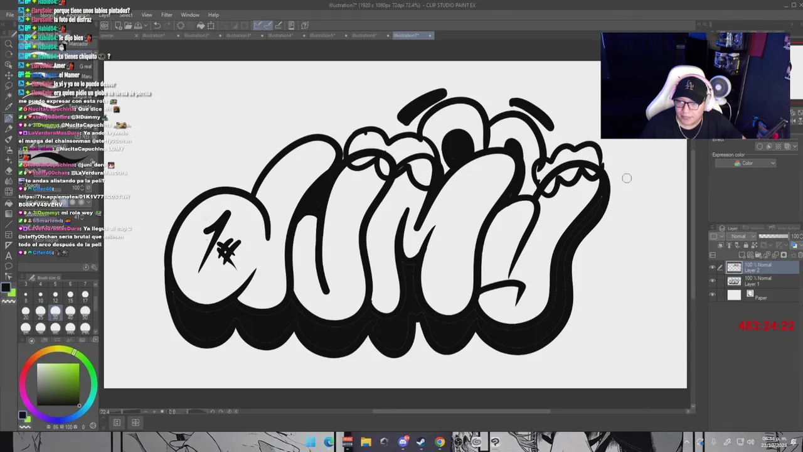
Task: Open File Explorer from the taskbar
Action: (x=366, y=442)
